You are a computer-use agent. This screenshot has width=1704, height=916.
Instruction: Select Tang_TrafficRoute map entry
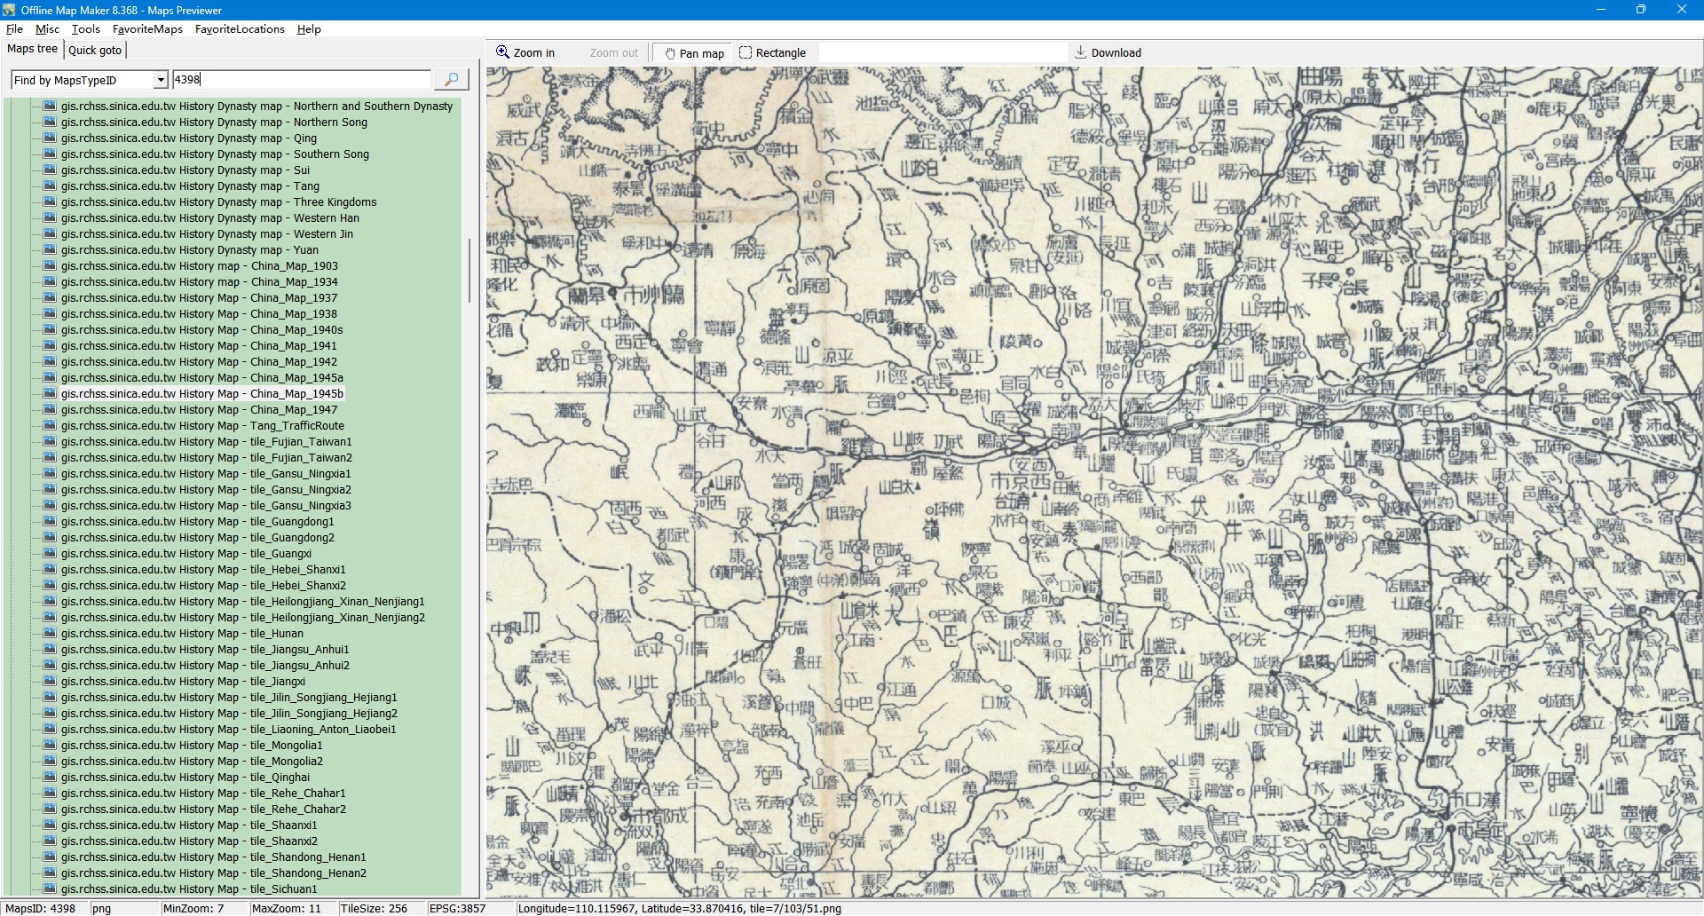(x=202, y=426)
